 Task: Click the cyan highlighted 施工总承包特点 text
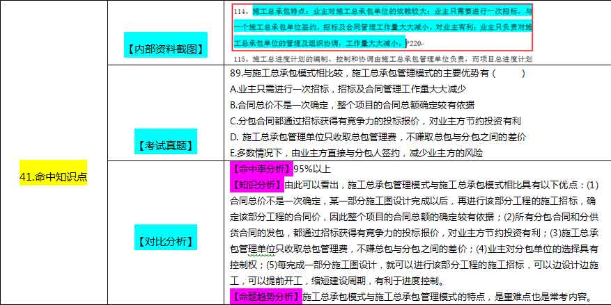(x=276, y=13)
